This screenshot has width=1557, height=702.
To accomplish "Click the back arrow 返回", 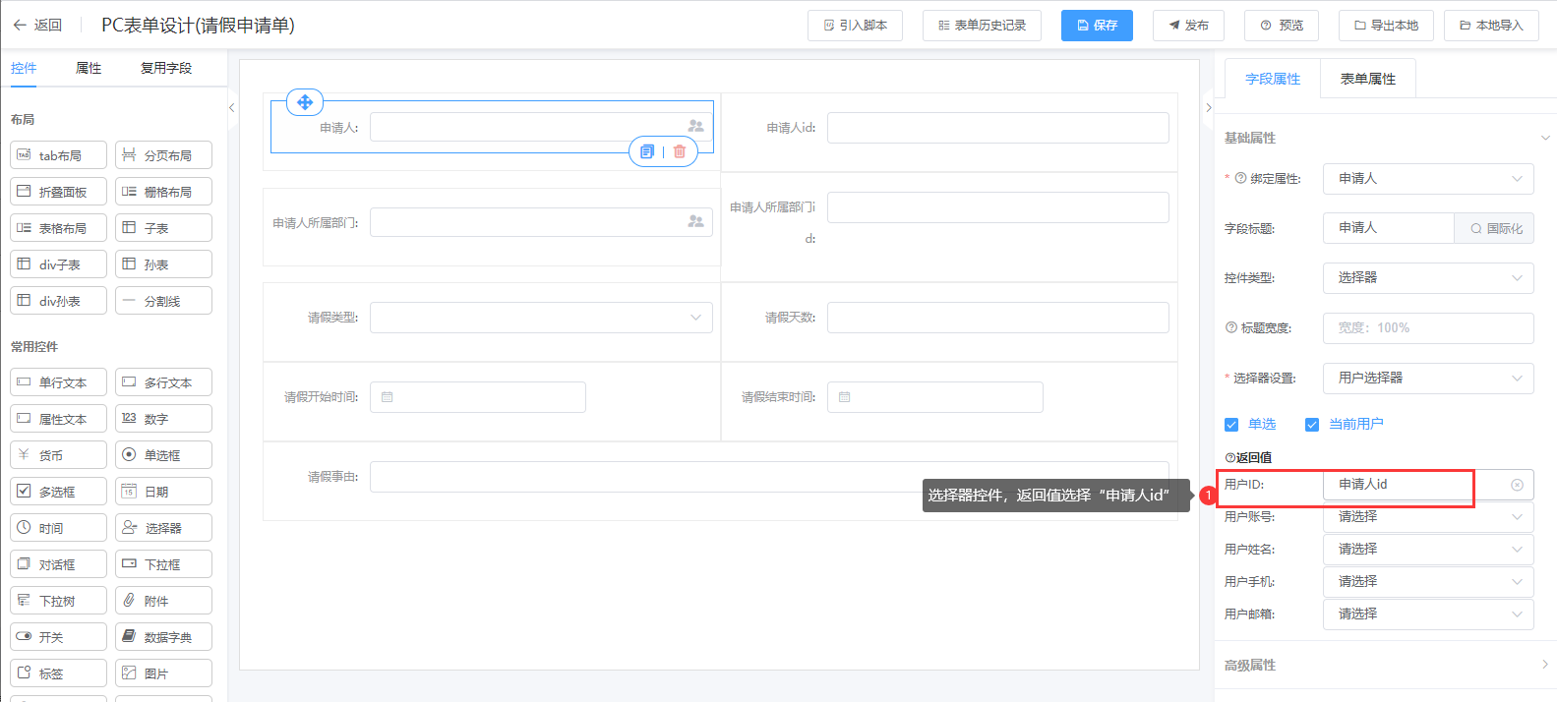I will pyautogui.click(x=37, y=26).
